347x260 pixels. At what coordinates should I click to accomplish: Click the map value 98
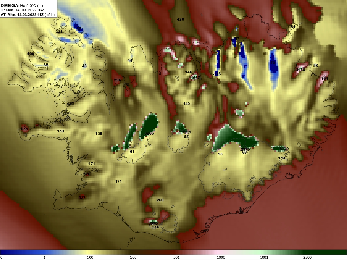[220, 154]
